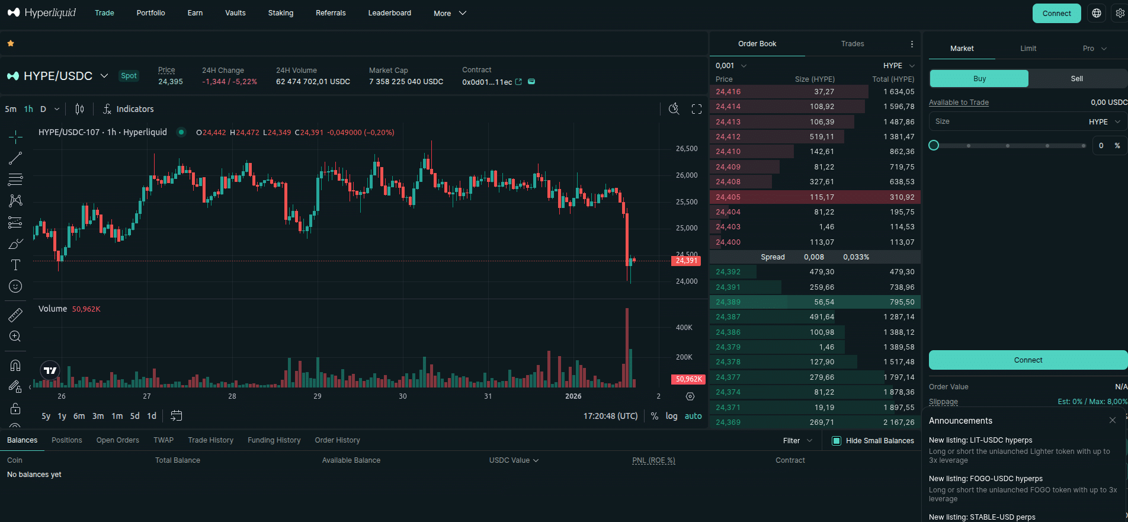Click the Connect button in header
This screenshot has width=1128, height=522.
(x=1056, y=13)
